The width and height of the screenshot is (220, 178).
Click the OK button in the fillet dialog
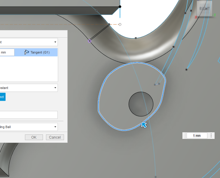point(34,137)
